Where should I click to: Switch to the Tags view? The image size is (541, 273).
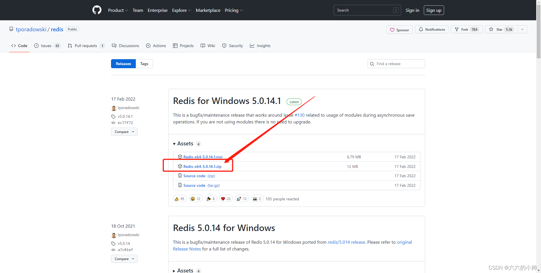144,64
